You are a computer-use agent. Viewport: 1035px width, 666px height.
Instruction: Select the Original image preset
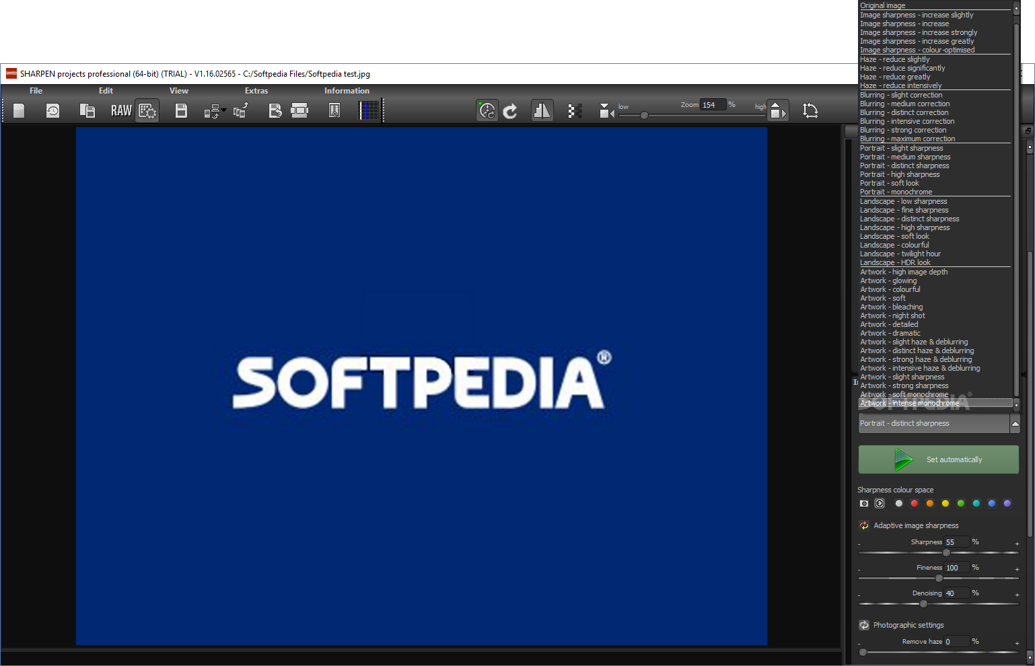pos(935,5)
